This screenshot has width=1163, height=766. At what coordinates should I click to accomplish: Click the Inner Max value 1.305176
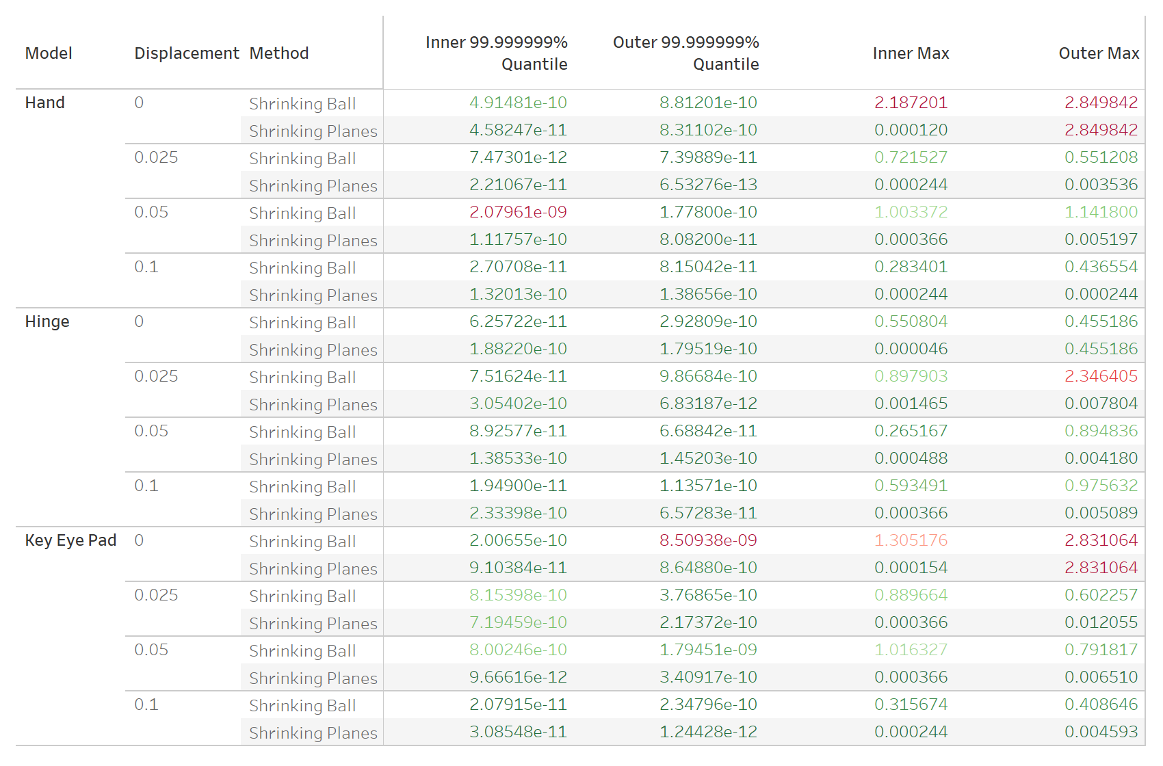(911, 540)
